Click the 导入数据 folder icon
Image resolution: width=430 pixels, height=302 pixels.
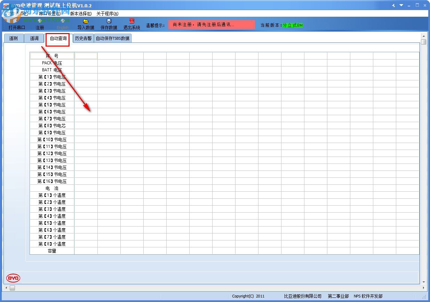86,21
